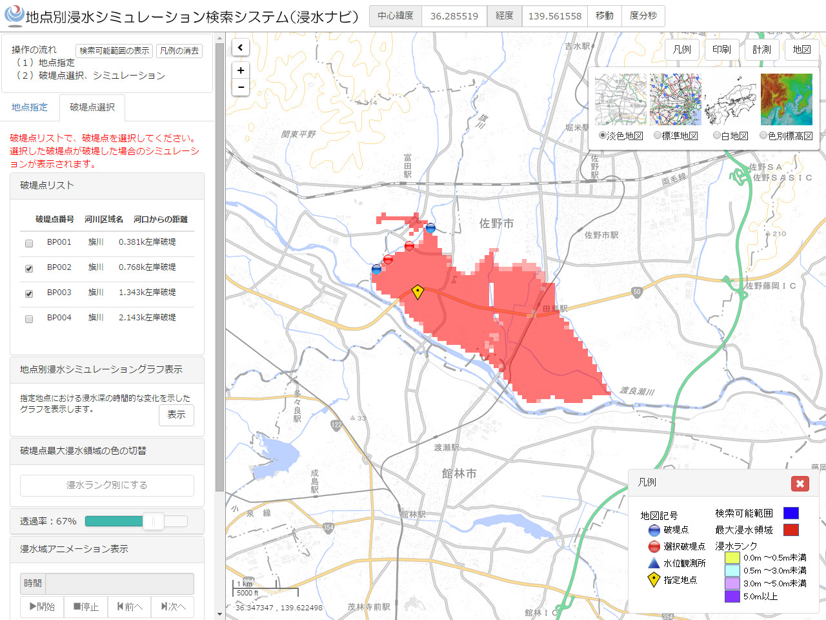Uncheck the BP002 breach point checkbox

(x=29, y=269)
